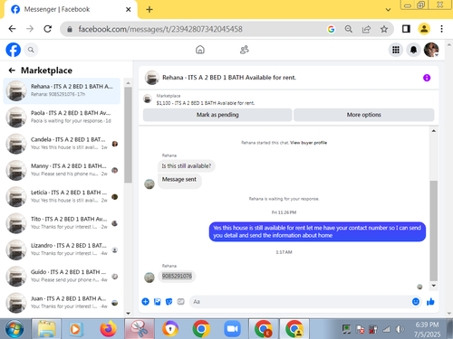Toggle the browser side panel

(x=406, y=29)
